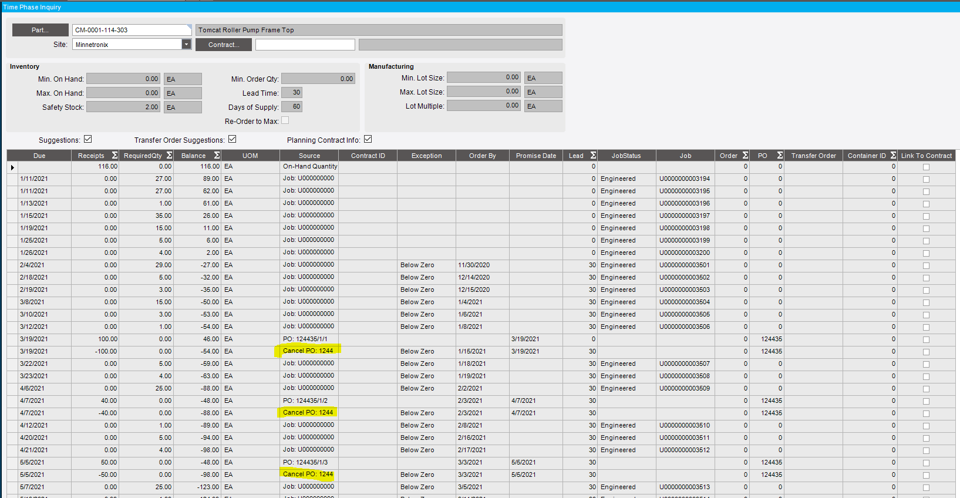Check Link To Contract box for job U0000000003513
Image resolution: width=960 pixels, height=498 pixels.
[x=926, y=488]
